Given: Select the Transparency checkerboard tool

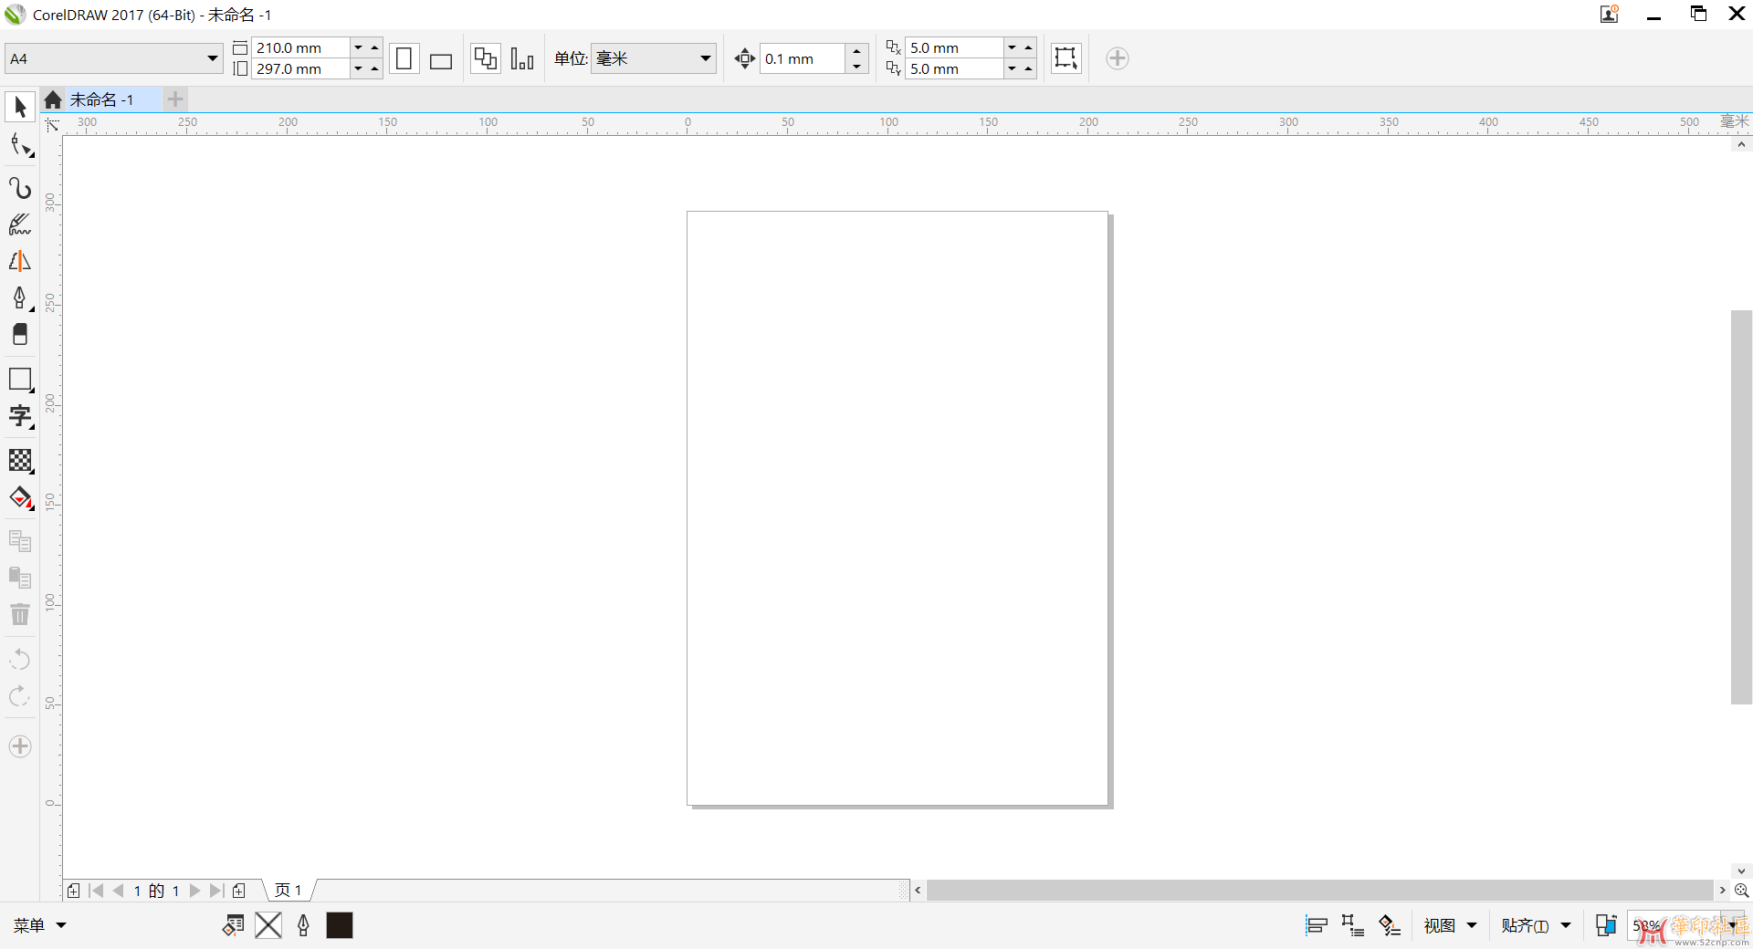Looking at the screenshot, I should [20, 460].
